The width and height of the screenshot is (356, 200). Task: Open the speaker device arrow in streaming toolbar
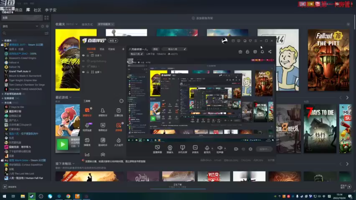tap(225, 148)
